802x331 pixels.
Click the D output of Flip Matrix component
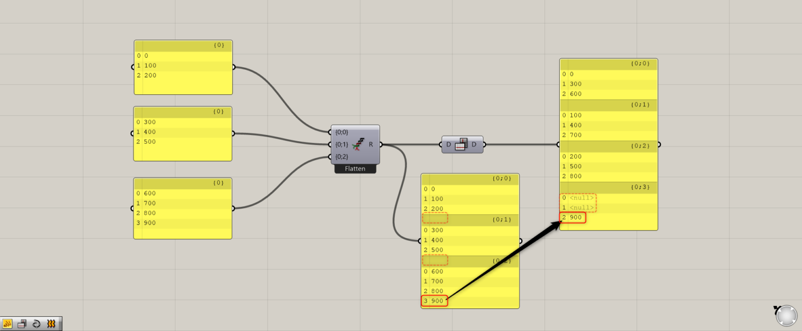474,144
